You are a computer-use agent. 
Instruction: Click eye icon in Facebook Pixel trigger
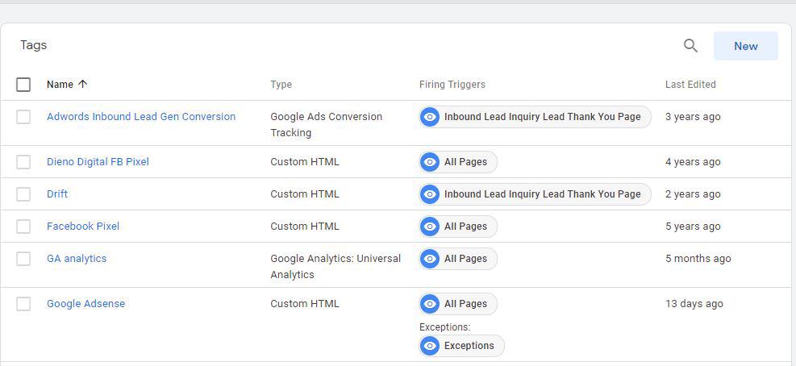pos(430,227)
